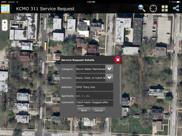Tap the KCMO 311 Service Request title
182x136 pixels.
click(x=45, y=9)
